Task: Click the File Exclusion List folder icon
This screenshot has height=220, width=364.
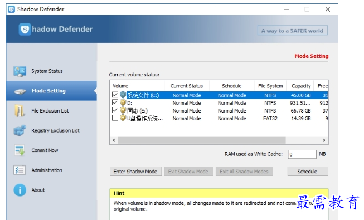Action: [x=20, y=111]
